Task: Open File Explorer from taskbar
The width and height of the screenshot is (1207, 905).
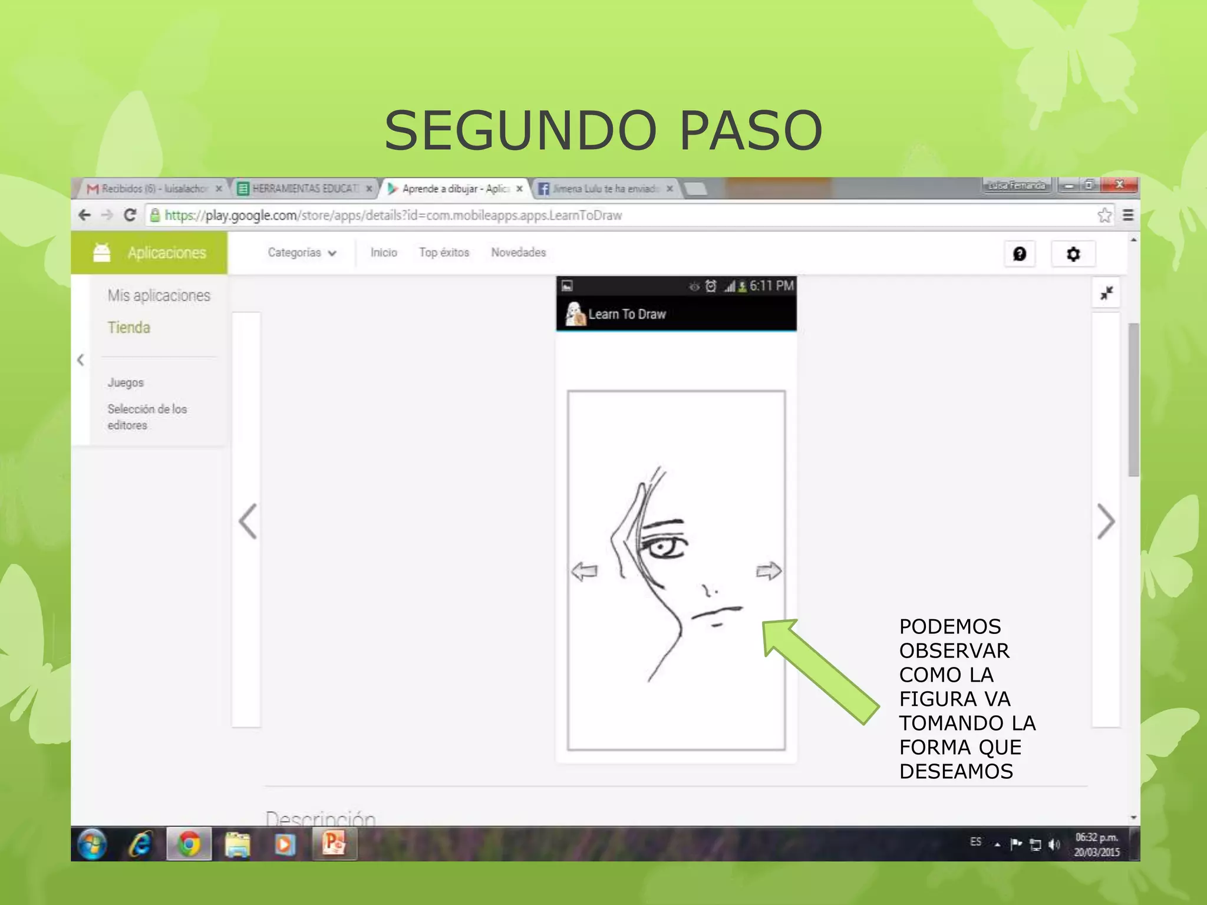Action: 237,844
